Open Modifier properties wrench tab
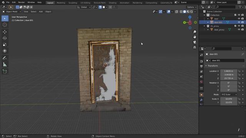The height and width of the screenshot is (138, 246). 201,100
